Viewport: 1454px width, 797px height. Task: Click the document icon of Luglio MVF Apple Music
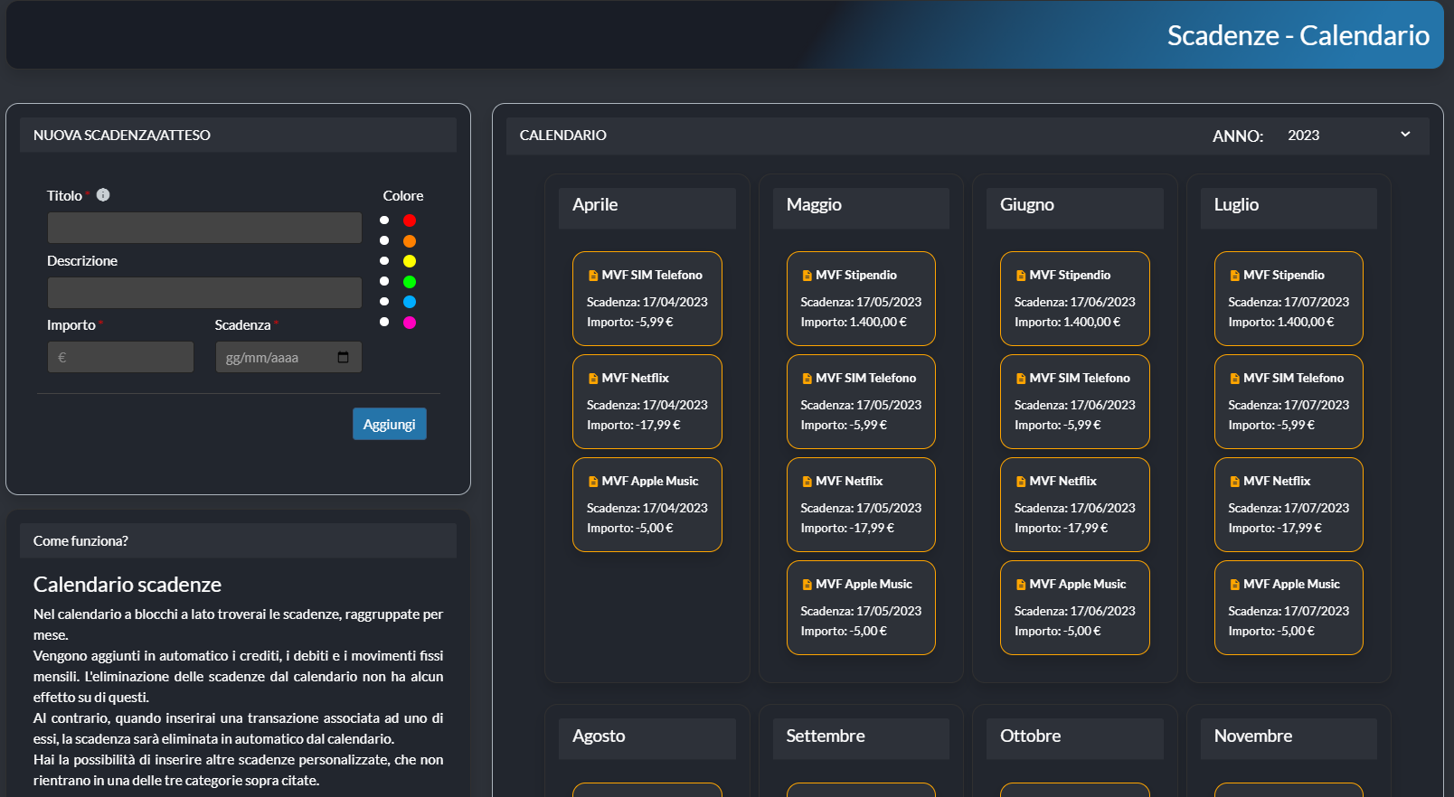click(1234, 585)
